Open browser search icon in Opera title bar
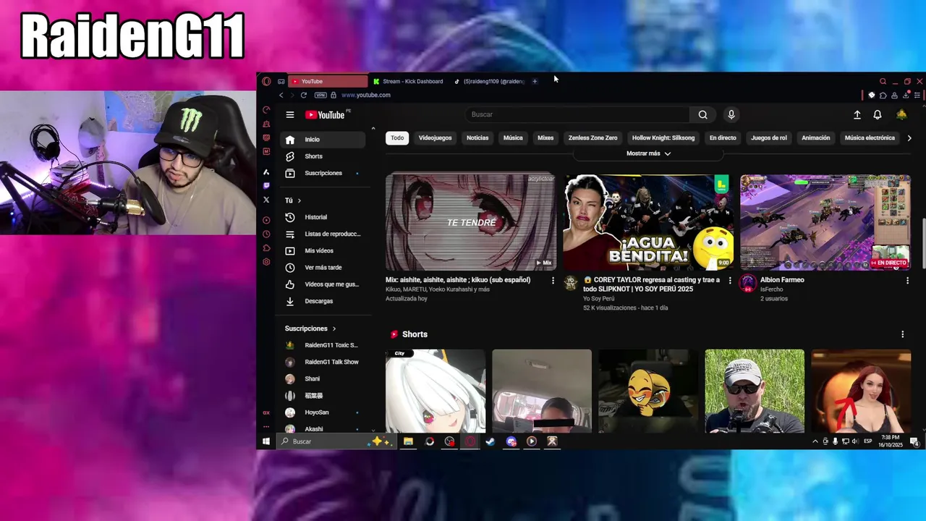Image resolution: width=926 pixels, height=521 pixels. pyautogui.click(x=883, y=81)
